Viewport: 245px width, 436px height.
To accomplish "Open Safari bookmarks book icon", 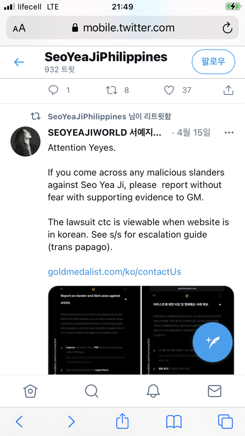I will click(x=174, y=422).
